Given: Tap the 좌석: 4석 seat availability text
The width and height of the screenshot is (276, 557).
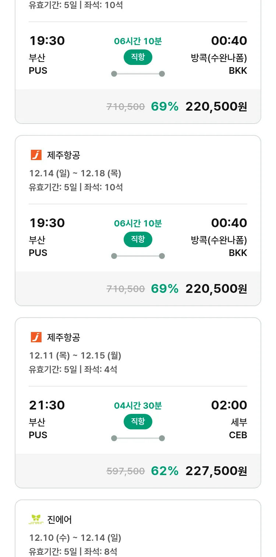Looking at the screenshot, I should tap(100, 369).
